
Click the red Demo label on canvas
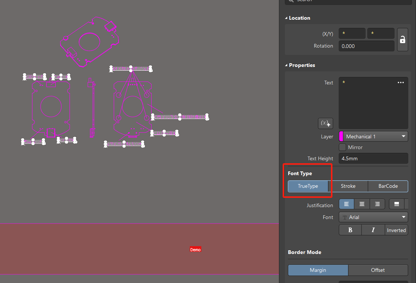pyautogui.click(x=195, y=250)
